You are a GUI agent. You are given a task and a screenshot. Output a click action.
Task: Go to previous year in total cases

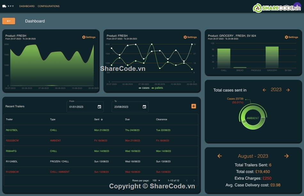(x=264, y=90)
